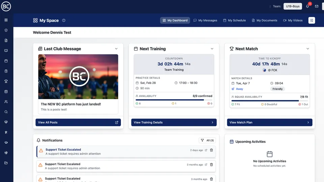This screenshot has width=324, height=182.
Task: Open the open-book icon in sidebar
Action: pos(6,51)
